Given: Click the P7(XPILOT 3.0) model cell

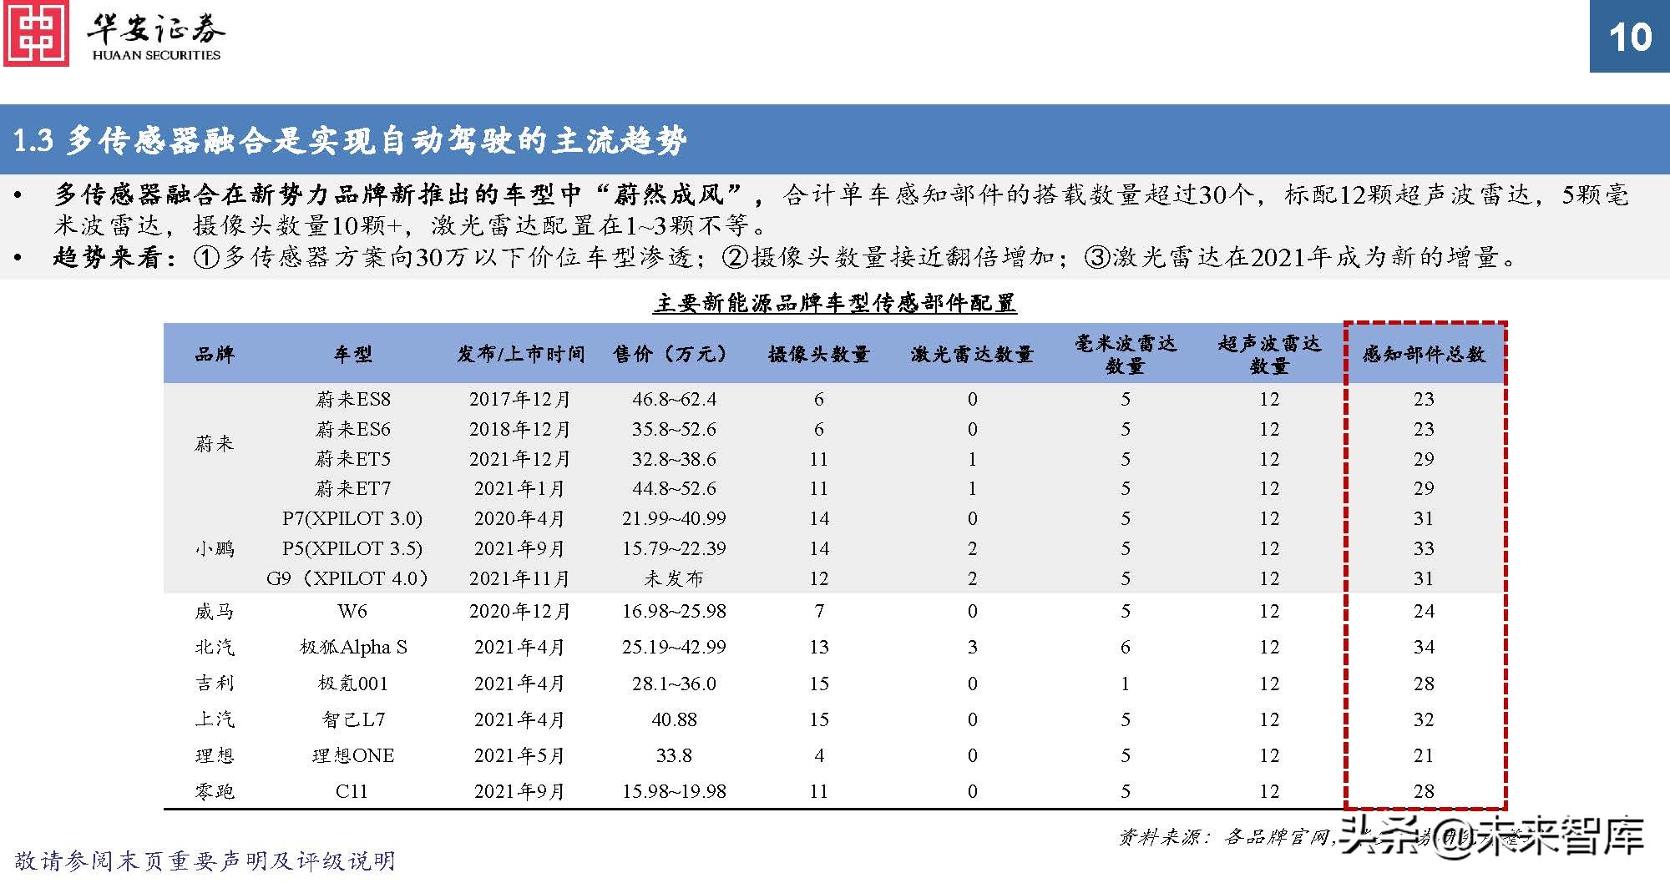Looking at the screenshot, I should pyautogui.click(x=352, y=518).
